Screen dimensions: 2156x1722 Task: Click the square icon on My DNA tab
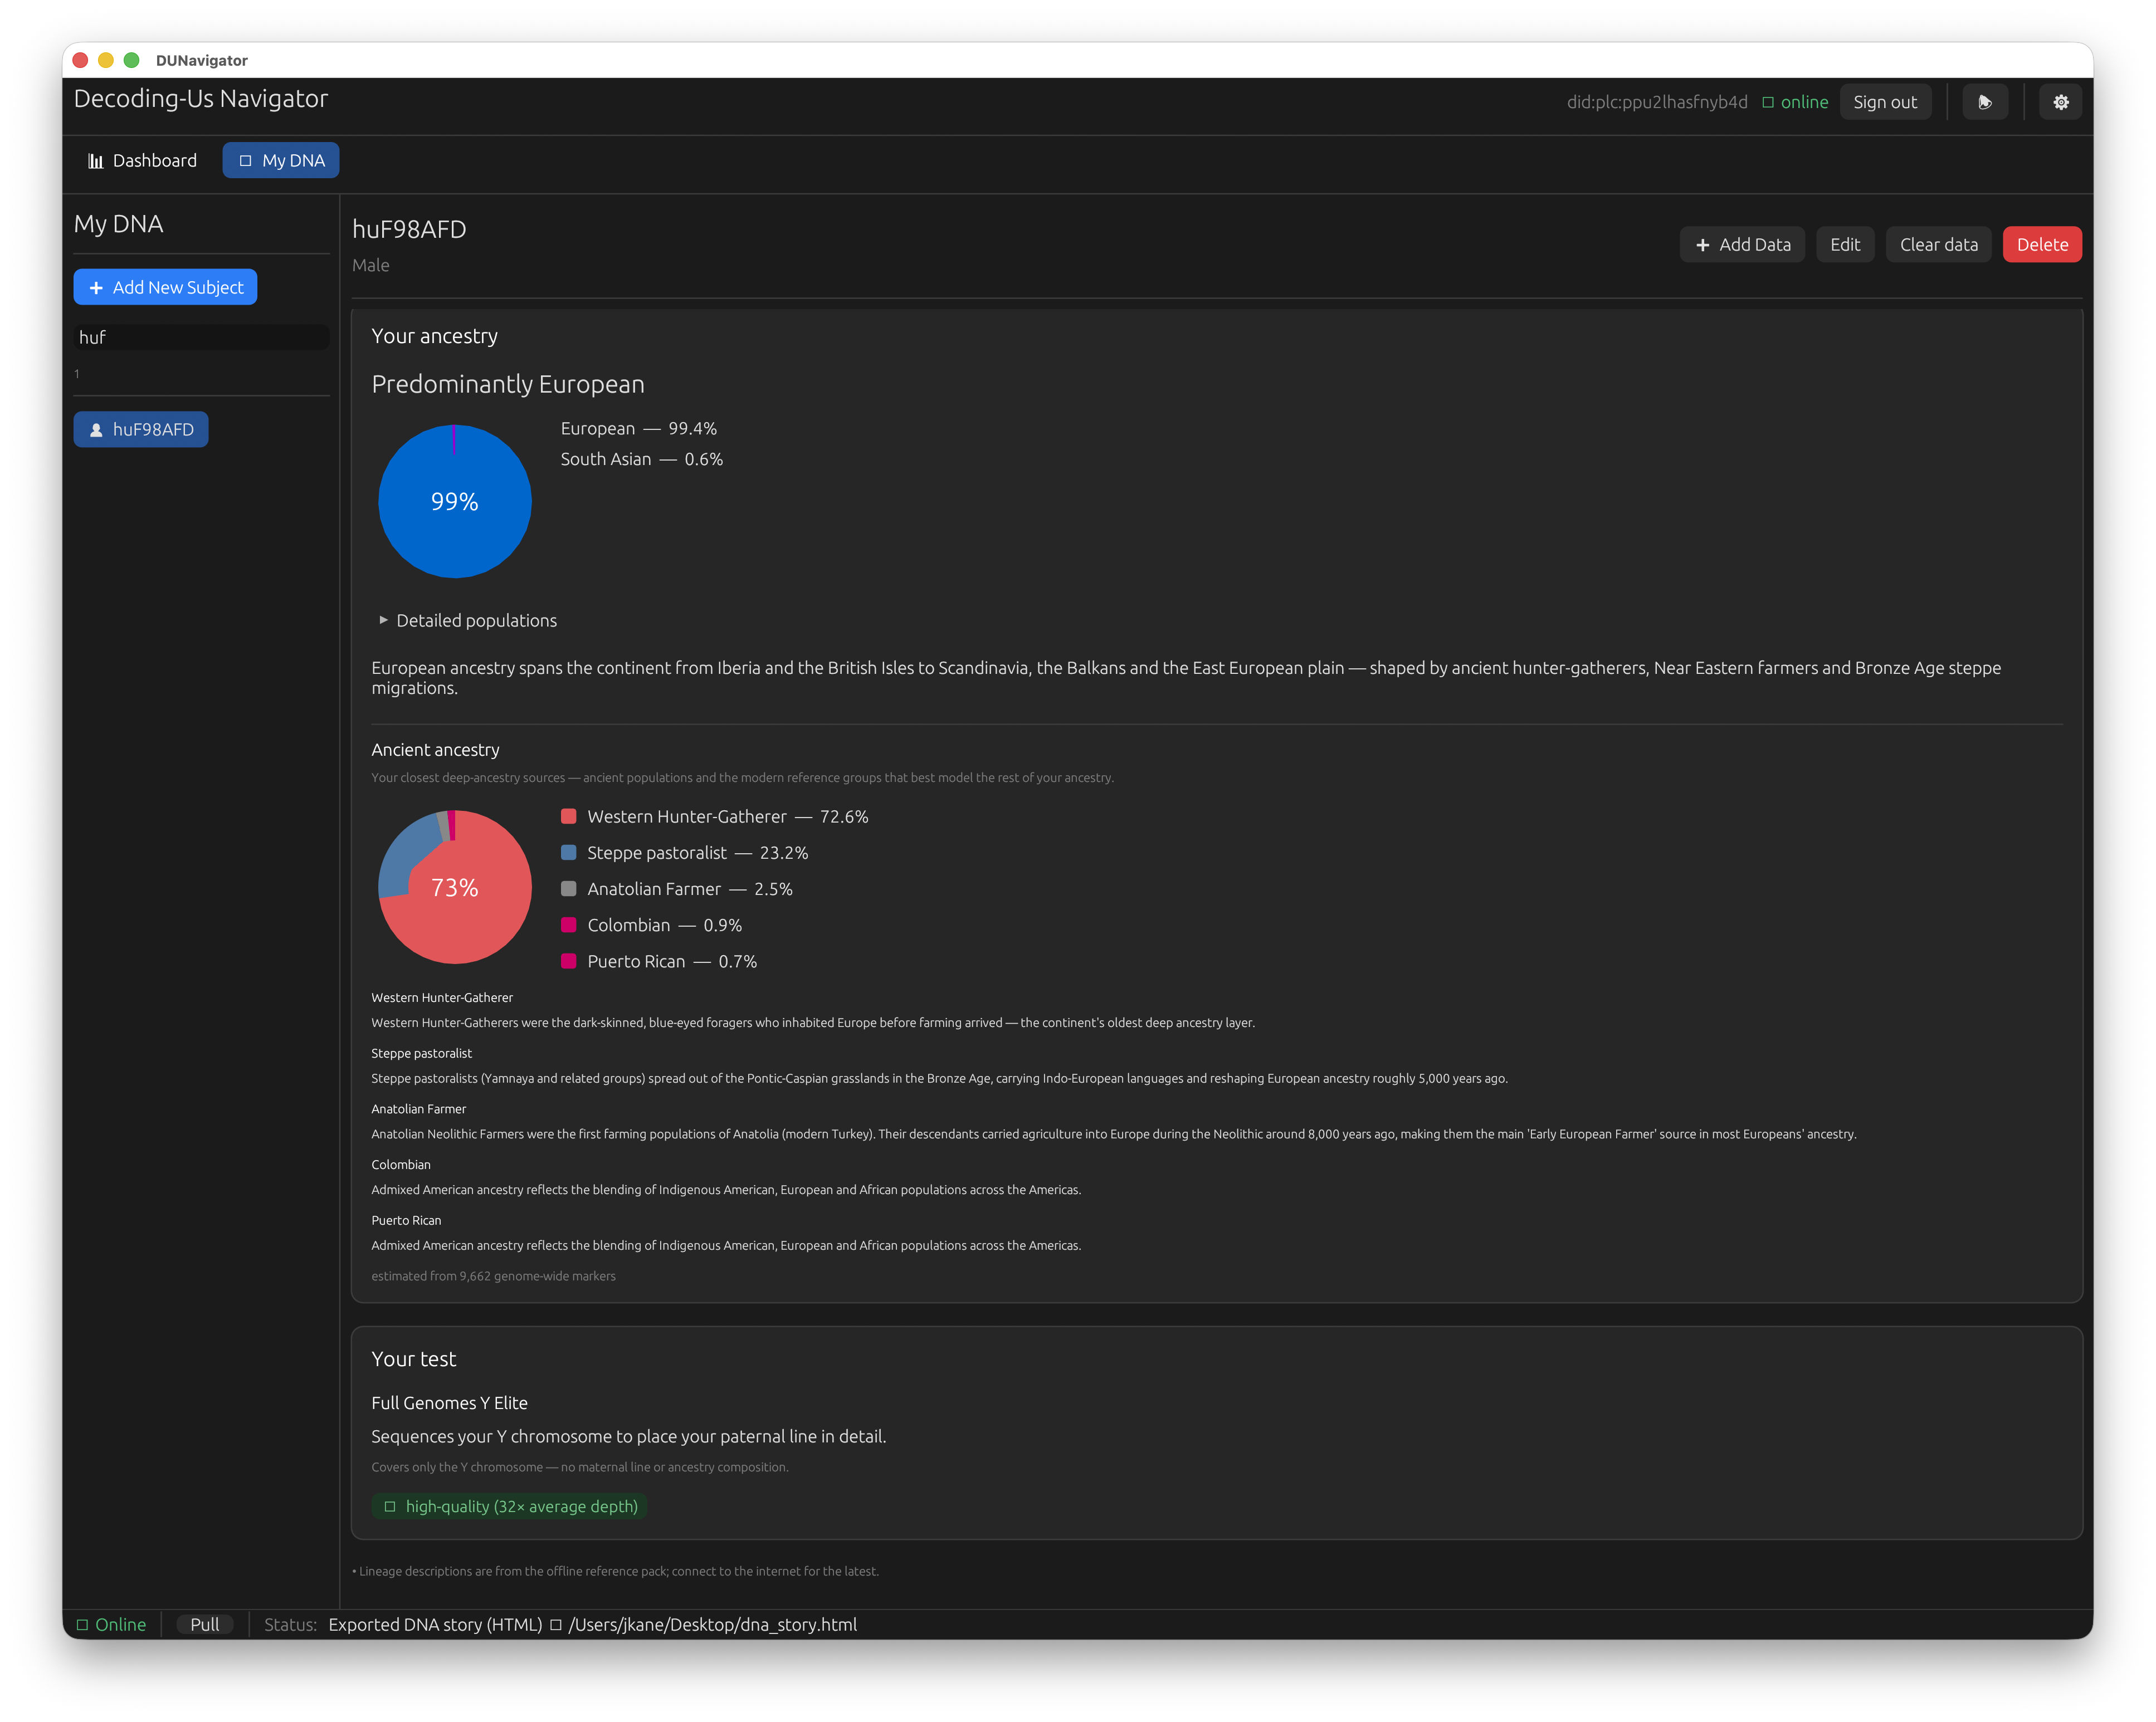(x=245, y=161)
